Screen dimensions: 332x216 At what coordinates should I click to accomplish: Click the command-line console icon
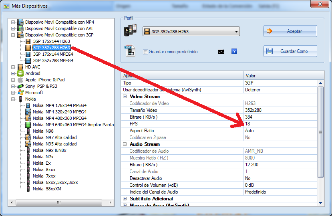click(221, 52)
